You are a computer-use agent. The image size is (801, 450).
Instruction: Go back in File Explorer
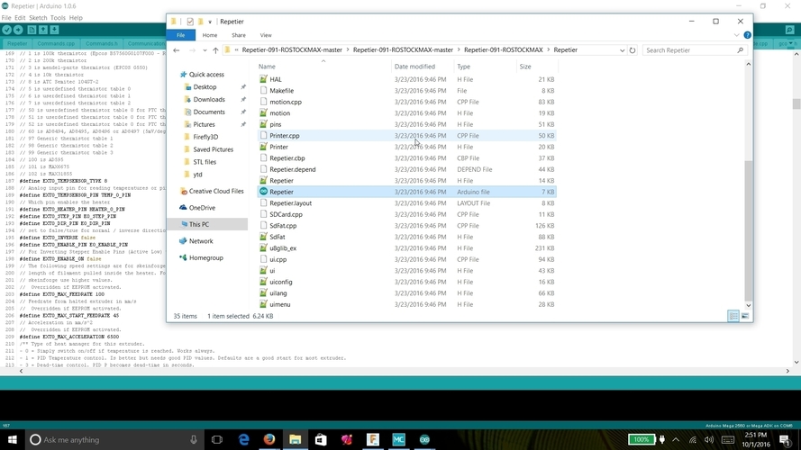pyautogui.click(x=177, y=50)
